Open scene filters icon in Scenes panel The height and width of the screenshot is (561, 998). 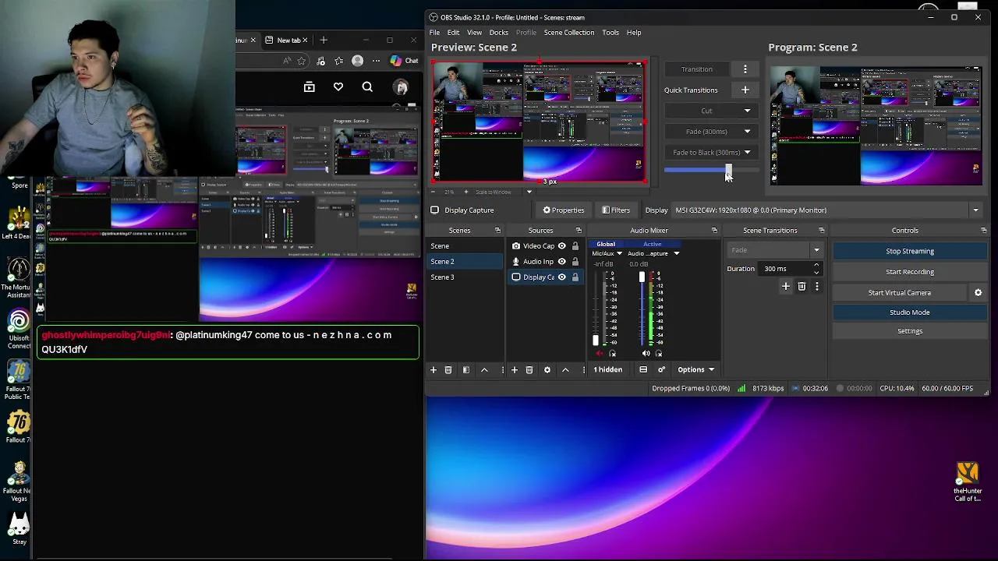pos(466,369)
